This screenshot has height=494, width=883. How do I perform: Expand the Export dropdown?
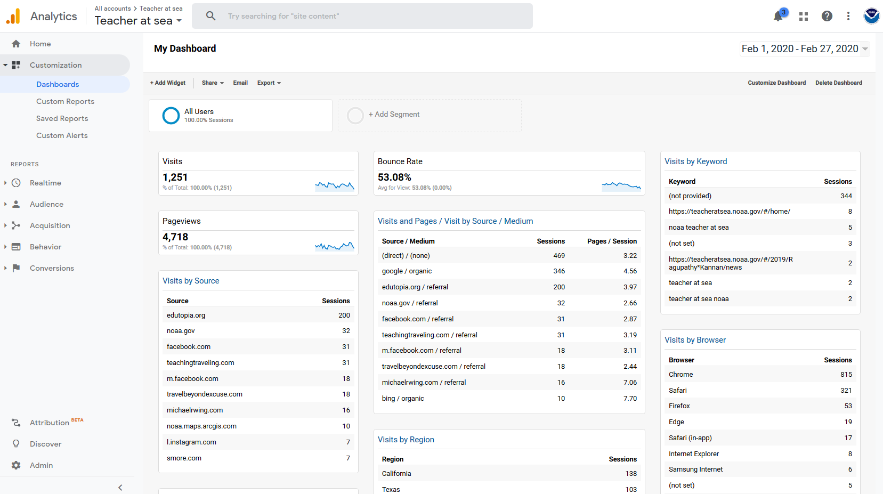(269, 83)
